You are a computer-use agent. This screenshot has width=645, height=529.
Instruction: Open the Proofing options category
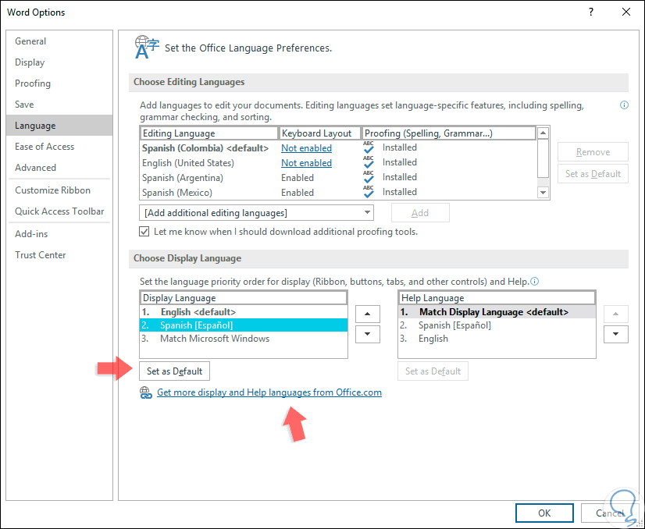pyautogui.click(x=59, y=83)
